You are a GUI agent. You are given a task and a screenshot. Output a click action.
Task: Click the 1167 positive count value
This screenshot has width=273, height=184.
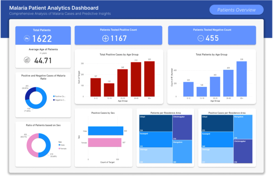[x=119, y=38]
